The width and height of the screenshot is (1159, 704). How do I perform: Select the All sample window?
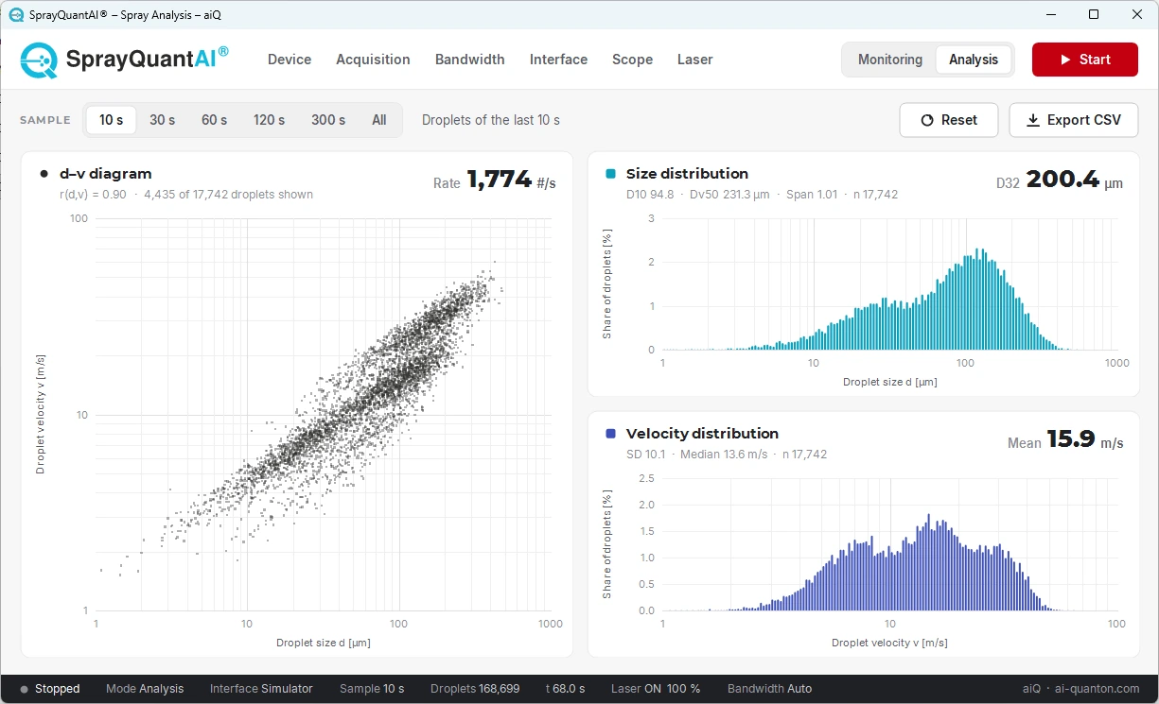(x=379, y=120)
